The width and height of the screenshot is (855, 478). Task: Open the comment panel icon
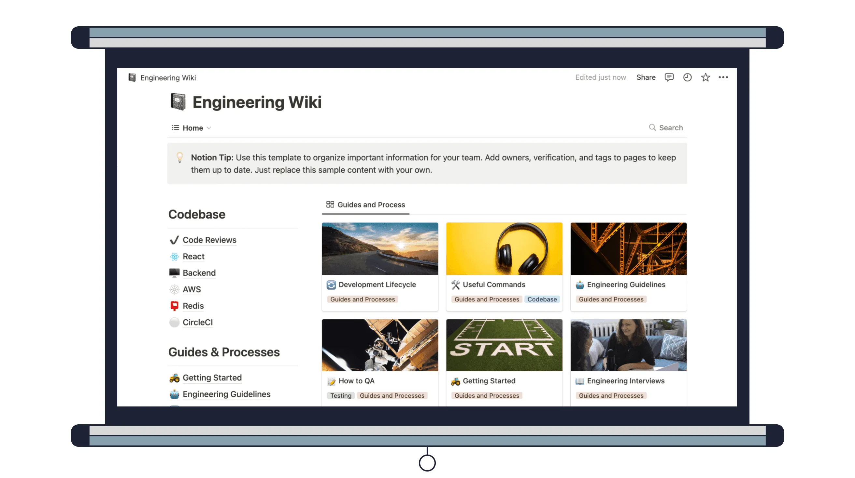click(669, 77)
